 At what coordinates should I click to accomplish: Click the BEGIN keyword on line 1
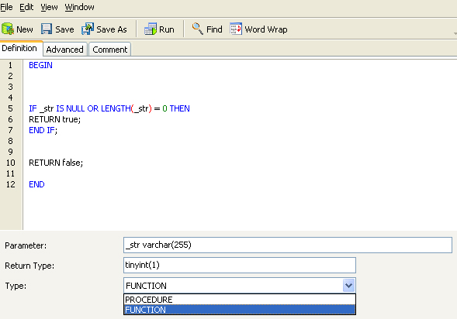click(x=40, y=65)
